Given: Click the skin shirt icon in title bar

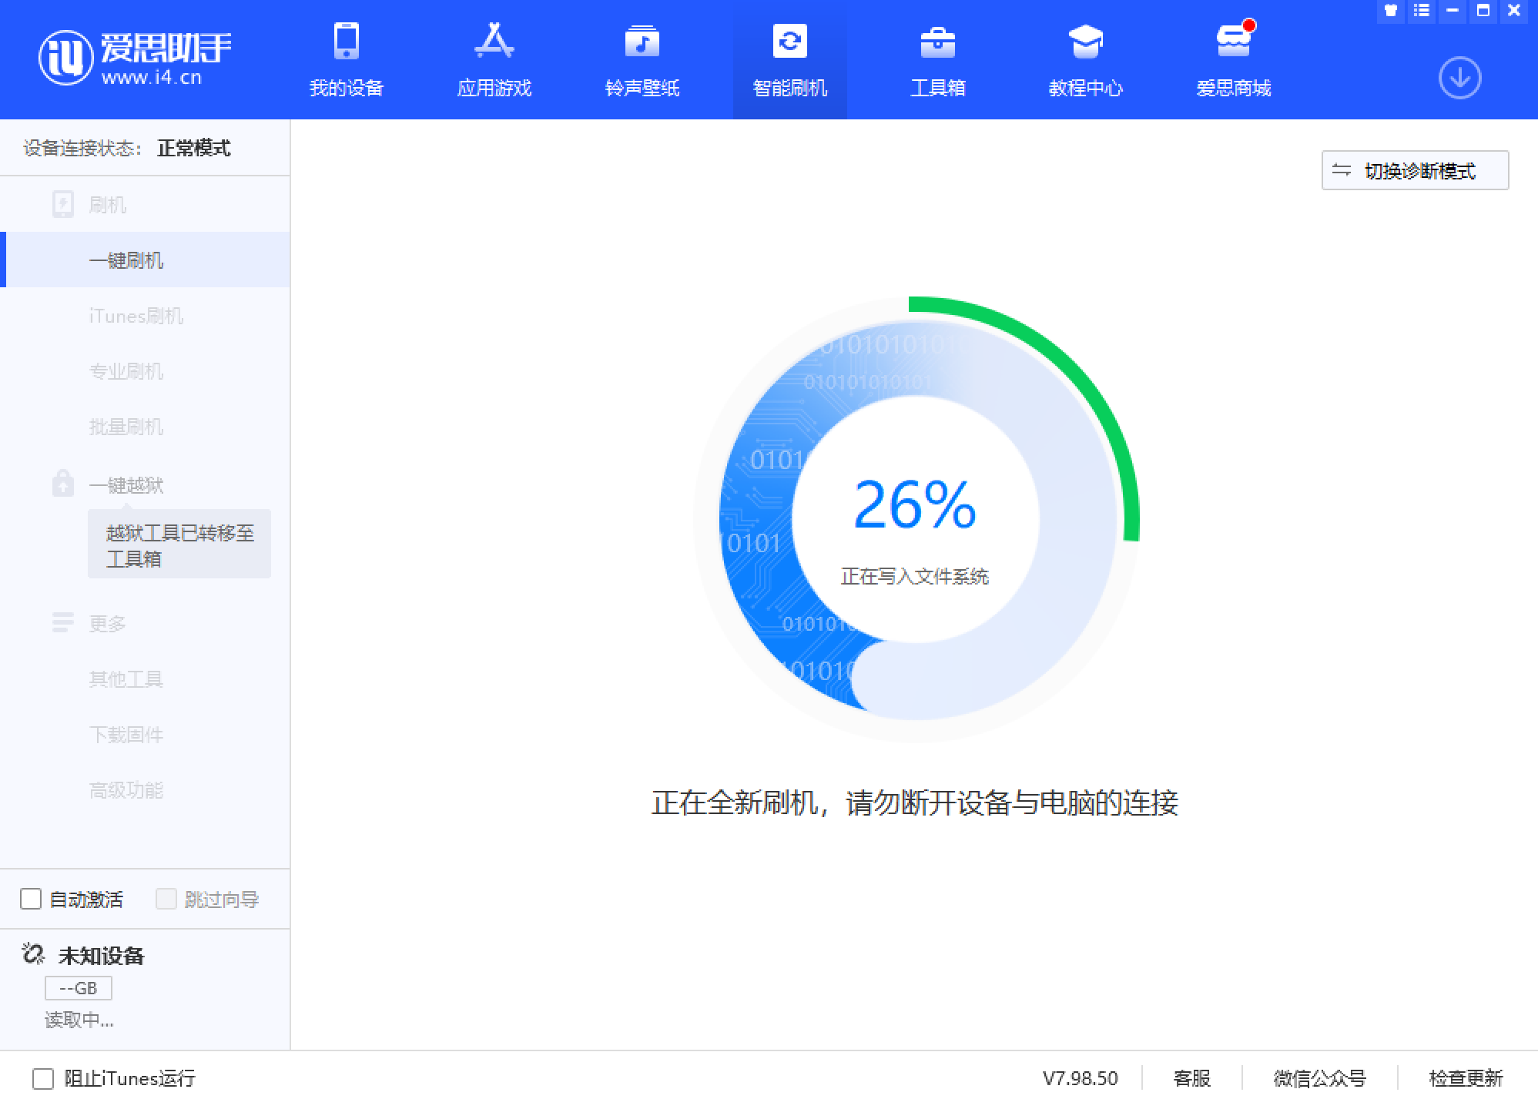Looking at the screenshot, I should (1390, 11).
